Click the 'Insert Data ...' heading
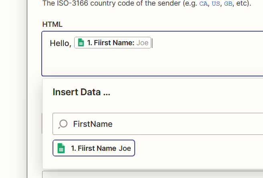This screenshot has height=178, width=263. point(81,92)
